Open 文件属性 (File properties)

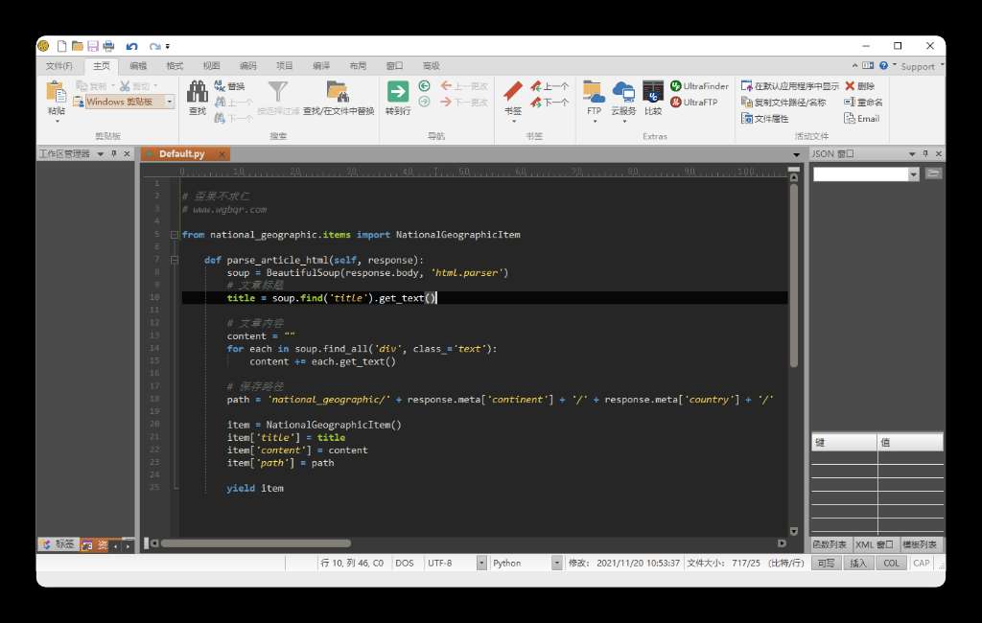point(764,118)
